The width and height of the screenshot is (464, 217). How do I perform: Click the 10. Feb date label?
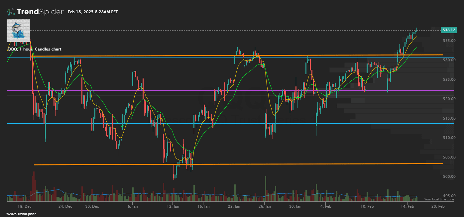point(367,206)
